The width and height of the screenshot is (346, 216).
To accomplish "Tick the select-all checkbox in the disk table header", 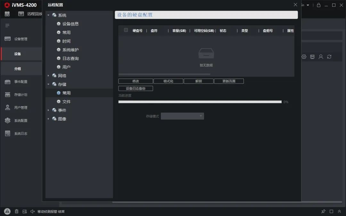I will pos(126,30).
